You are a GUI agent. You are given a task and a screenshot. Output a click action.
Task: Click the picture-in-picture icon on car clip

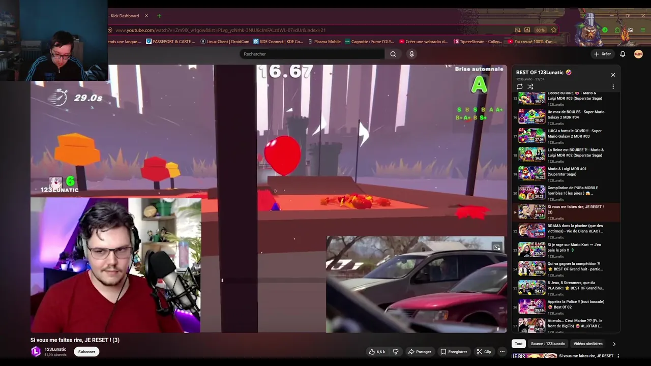pos(496,248)
